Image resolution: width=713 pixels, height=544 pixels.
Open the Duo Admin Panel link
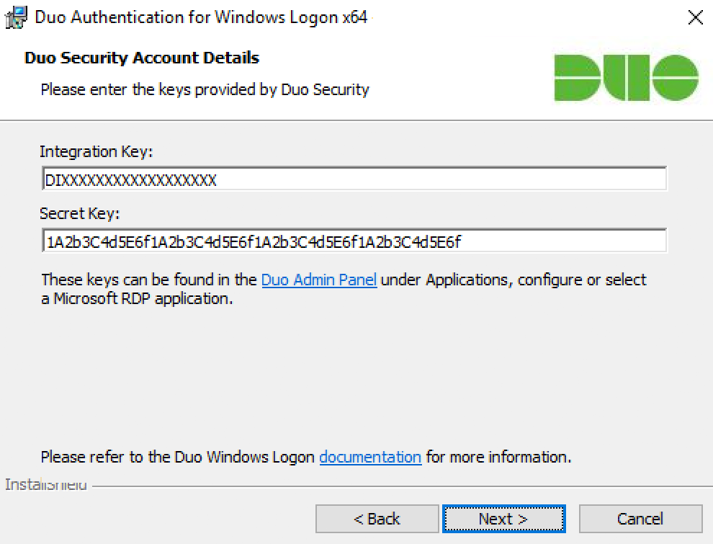click(x=318, y=280)
